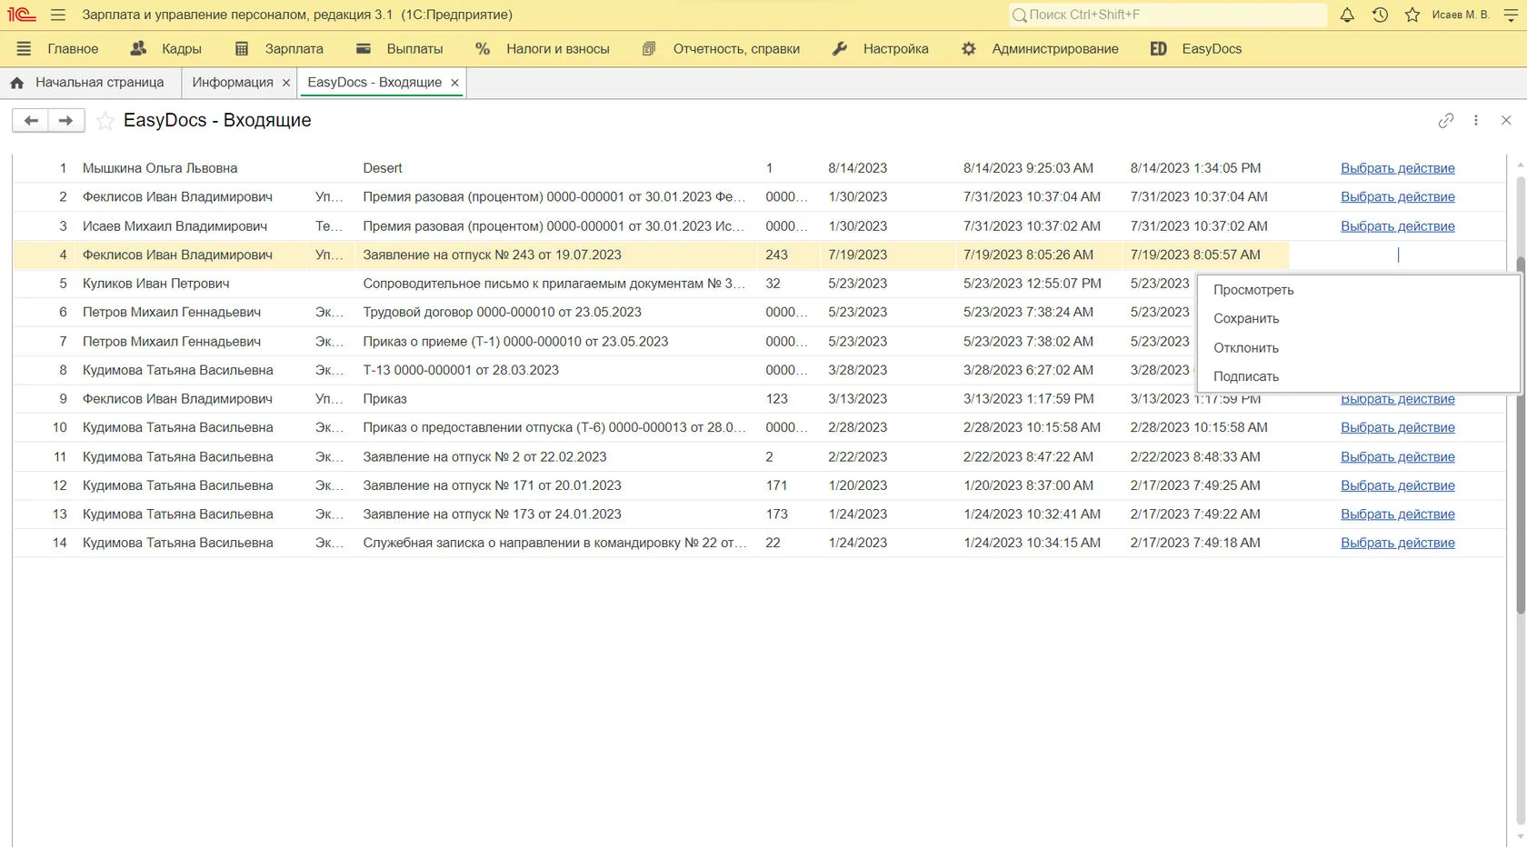1527x859 pixels.
Task: Click Выбрать действие link for Мышкина Ольга Львовна
Action: click(1397, 168)
